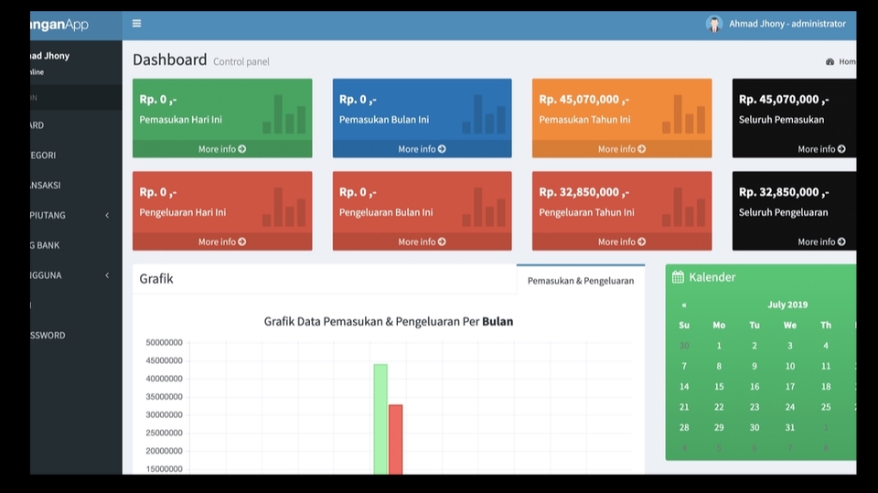878x493 pixels.
Task: Click bar chart icon on Pemasukan Bulan Ini card
Action: pyautogui.click(x=484, y=114)
